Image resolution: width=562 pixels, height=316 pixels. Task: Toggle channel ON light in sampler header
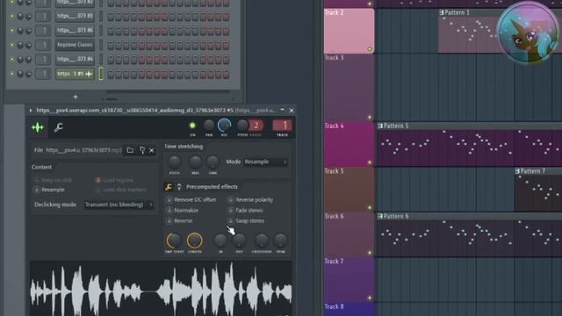(192, 126)
